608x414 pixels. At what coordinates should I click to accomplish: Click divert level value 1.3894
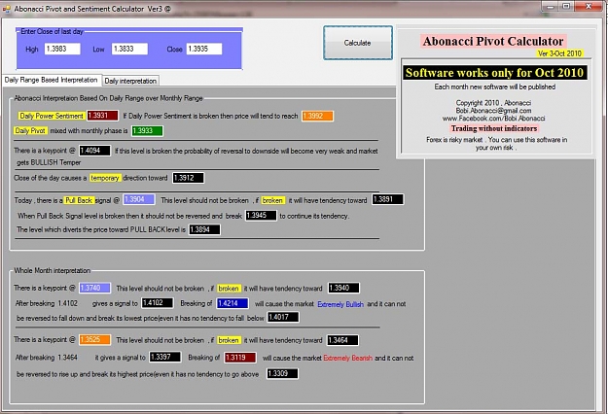tap(204, 229)
